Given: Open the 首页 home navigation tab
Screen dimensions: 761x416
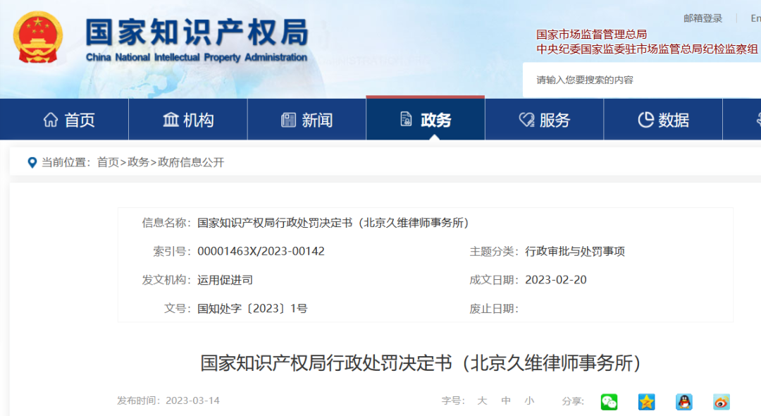Looking at the screenshot, I should (64, 119).
